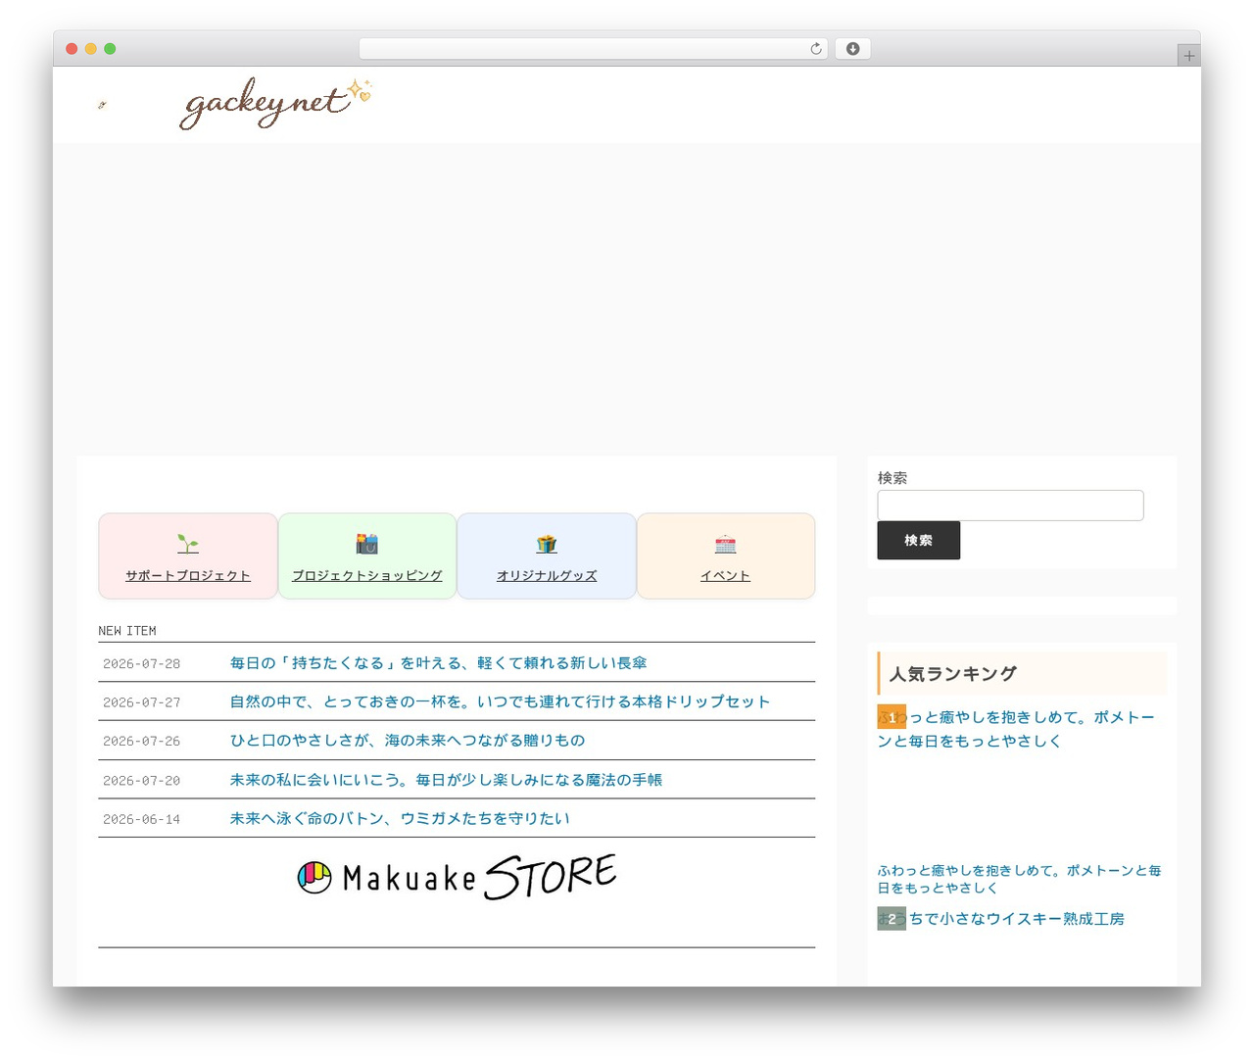Reload the page with the refresh icon
Viewport: 1254px width, 1062px height.
[815, 49]
